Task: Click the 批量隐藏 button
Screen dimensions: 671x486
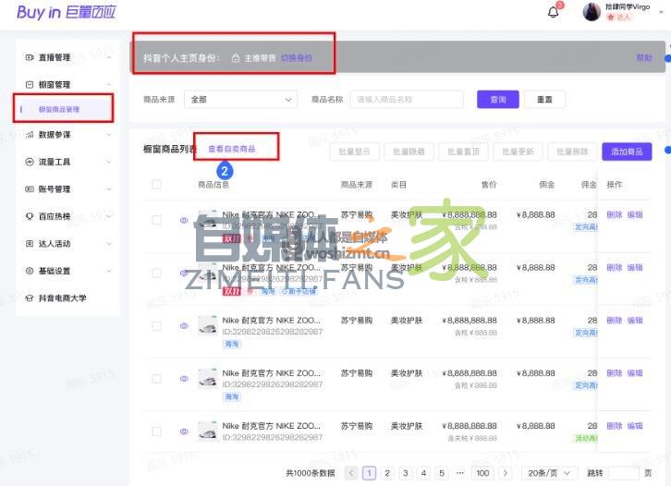Action: [409, 152]
